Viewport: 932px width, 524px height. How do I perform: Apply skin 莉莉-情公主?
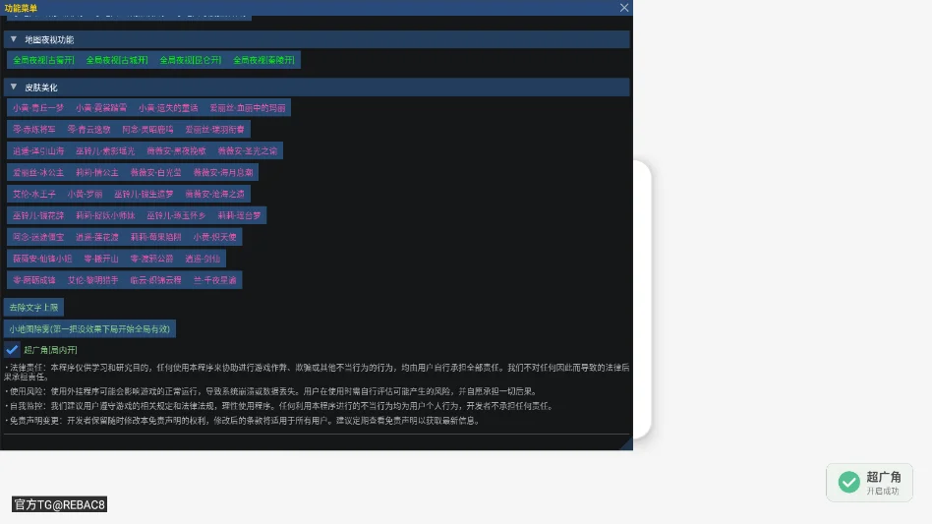click(x=97, y=172)
